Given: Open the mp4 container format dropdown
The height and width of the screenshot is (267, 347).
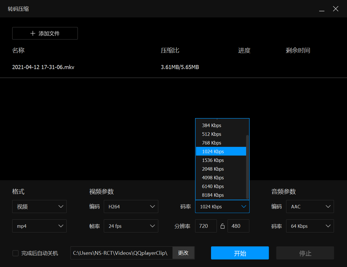Looking at the screenshot, I should 39,226.
